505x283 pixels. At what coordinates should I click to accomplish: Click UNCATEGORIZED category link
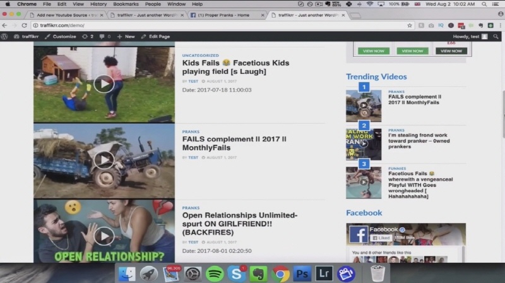[200, 56]
